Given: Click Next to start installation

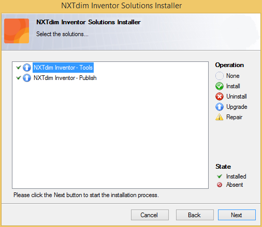Looking at the screenshot, I should click(x=237, y=215).
